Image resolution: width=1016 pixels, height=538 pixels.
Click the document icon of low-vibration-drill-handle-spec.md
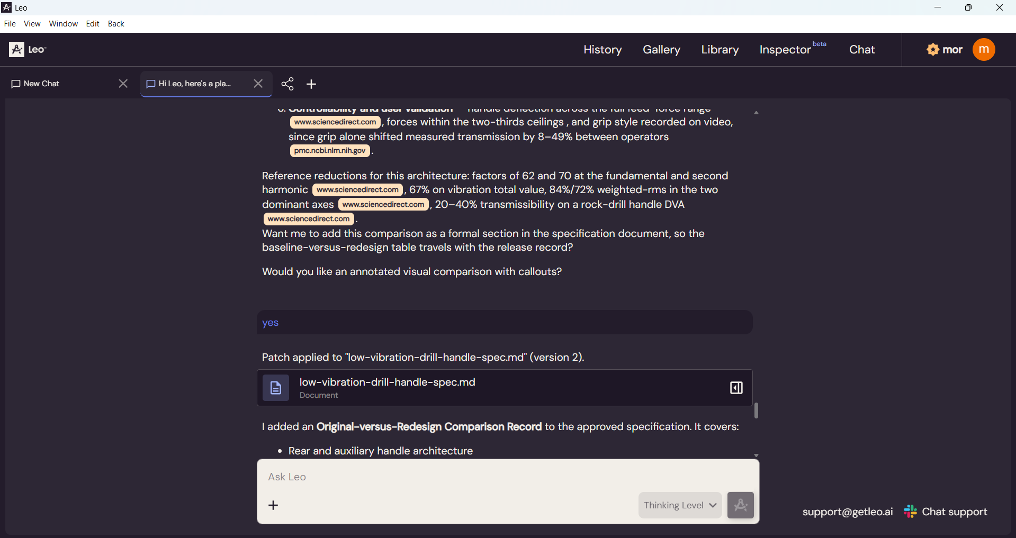(276, 388)
